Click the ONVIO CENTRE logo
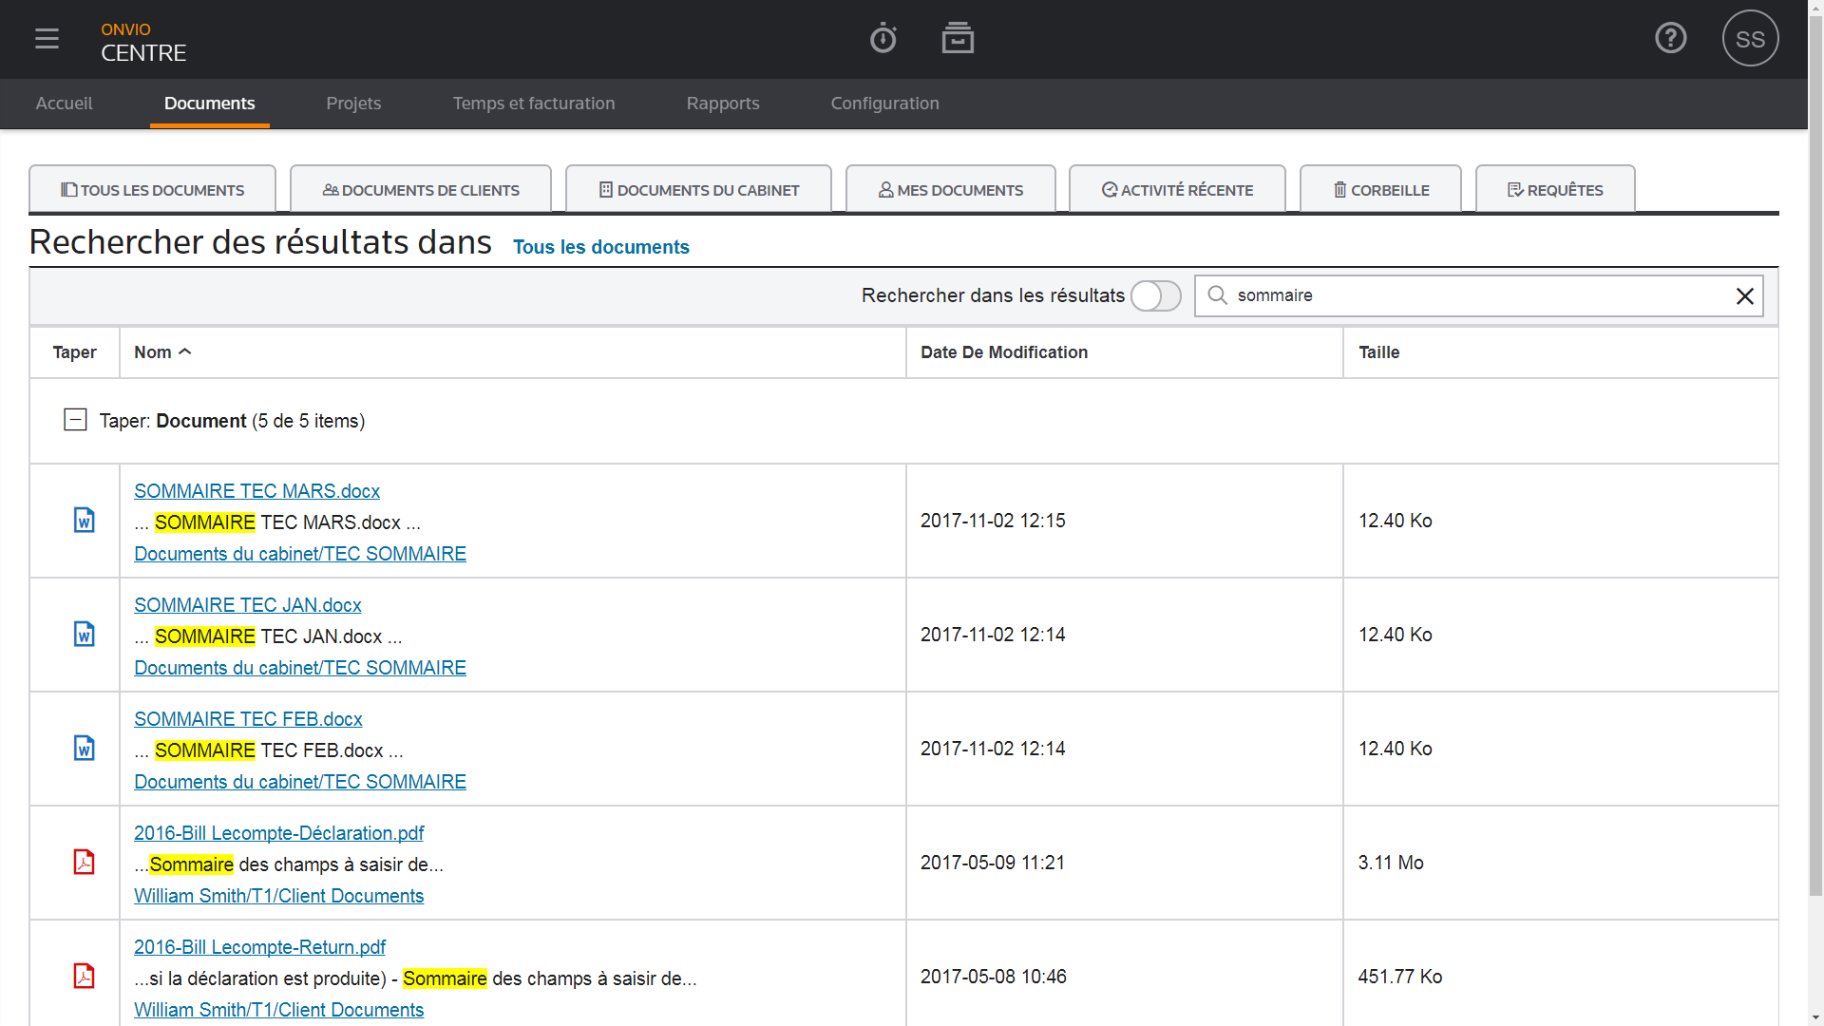This screenshot has height=1026, width=1824. (143, 43)
